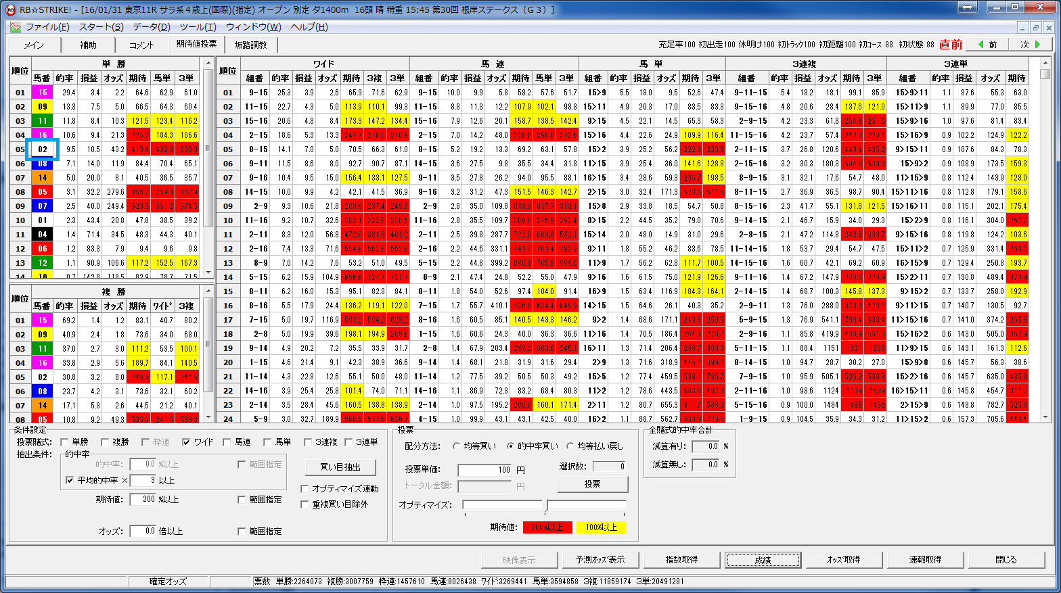Screen dimensions: 1061x593
Task: Click the 投票 button
Action: point(593,484)
